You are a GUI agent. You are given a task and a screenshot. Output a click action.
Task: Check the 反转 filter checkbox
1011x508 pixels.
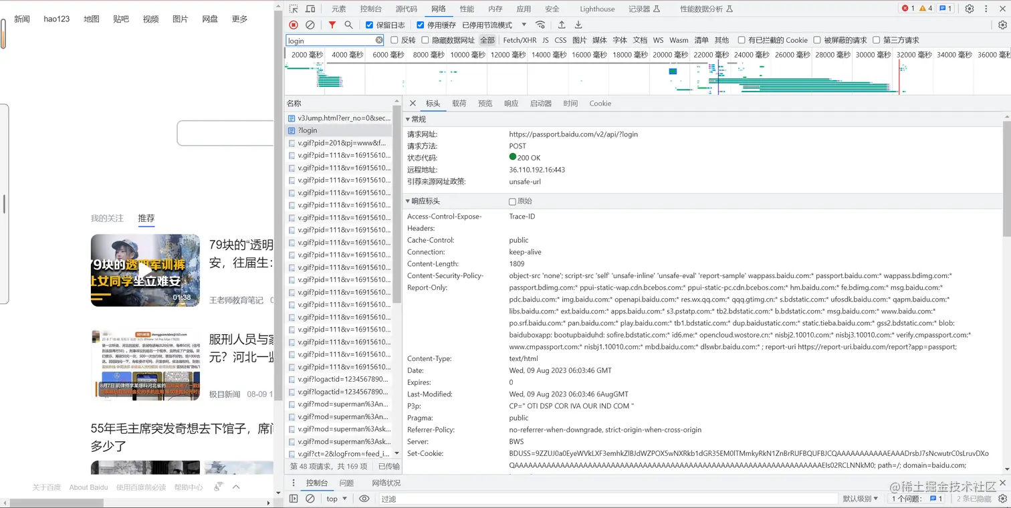395,40
